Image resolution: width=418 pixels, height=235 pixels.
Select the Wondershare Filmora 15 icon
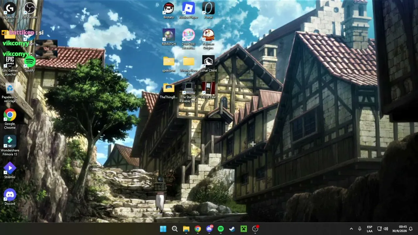(10, 146)
